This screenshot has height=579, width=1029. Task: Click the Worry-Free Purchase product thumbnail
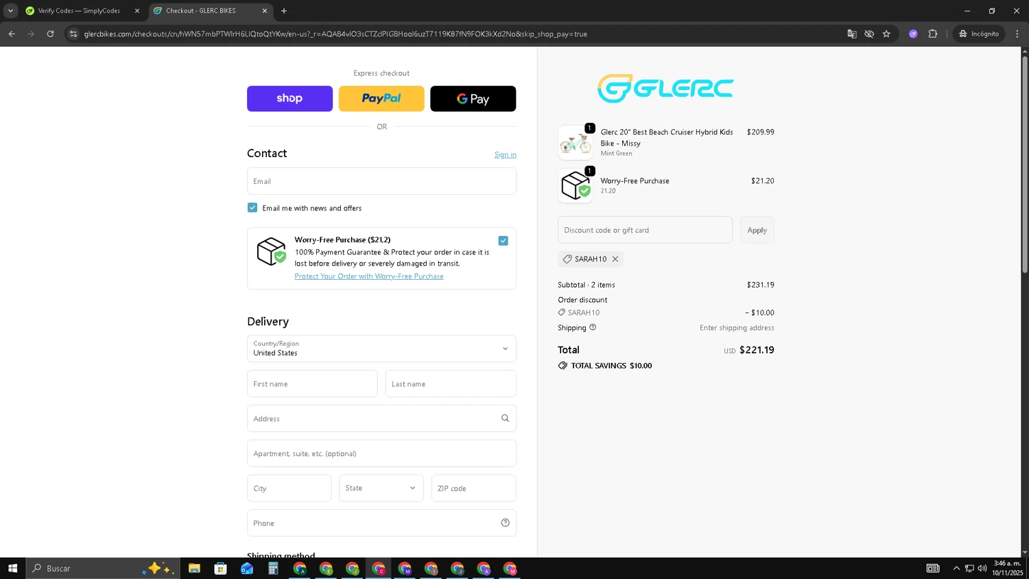(x=576, y=185)
